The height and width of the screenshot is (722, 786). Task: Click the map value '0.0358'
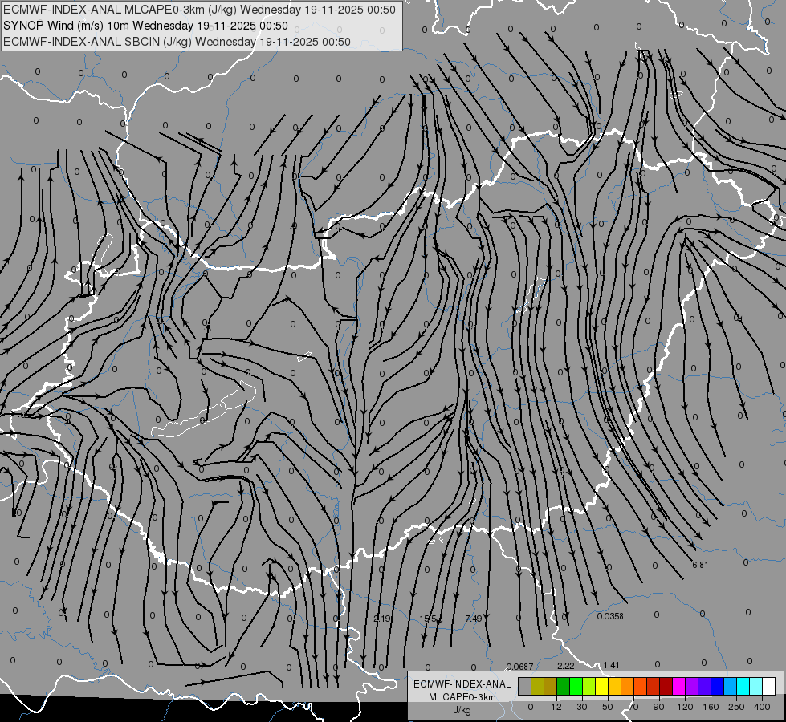pyautogui.click(x=610, y=616)
